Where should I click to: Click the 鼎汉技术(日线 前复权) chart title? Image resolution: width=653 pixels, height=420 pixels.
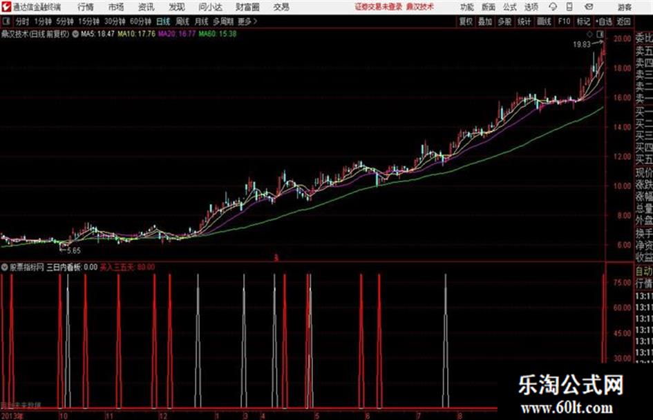coord(35,34)
